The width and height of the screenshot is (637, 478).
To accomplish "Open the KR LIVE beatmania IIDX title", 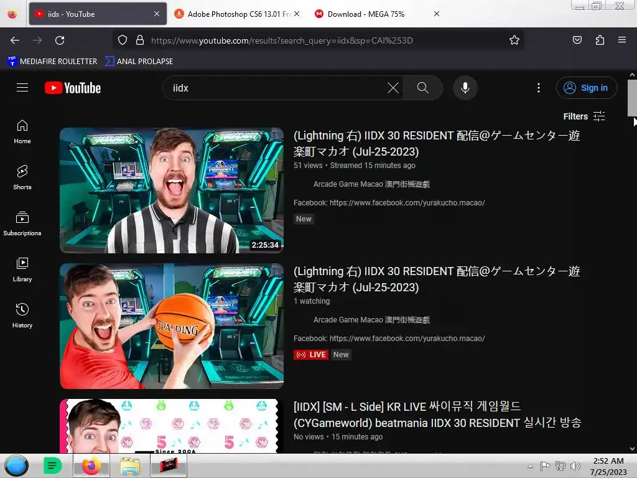I will [x=437, y=415].
